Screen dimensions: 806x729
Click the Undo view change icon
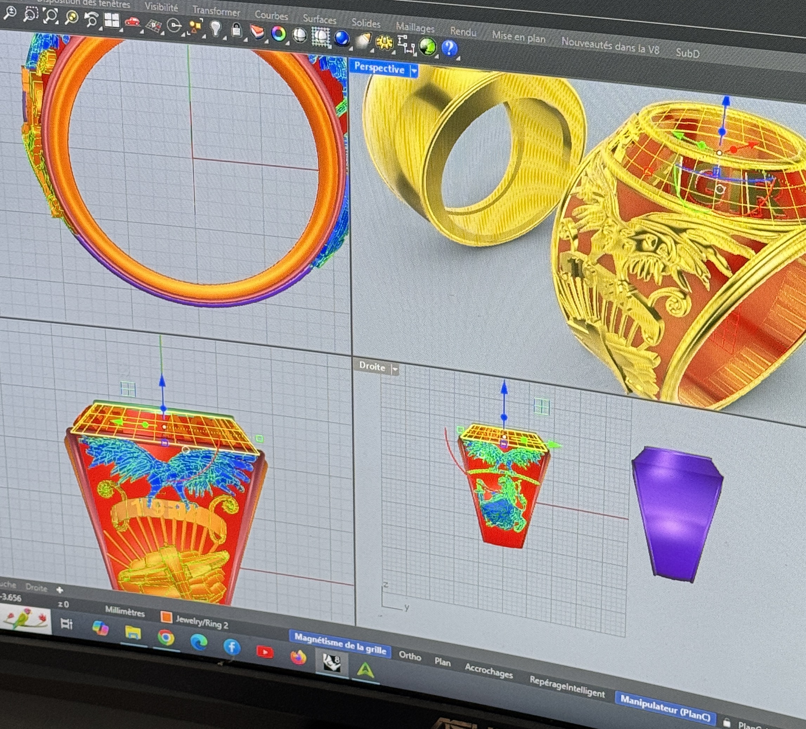tap(92, 19)
